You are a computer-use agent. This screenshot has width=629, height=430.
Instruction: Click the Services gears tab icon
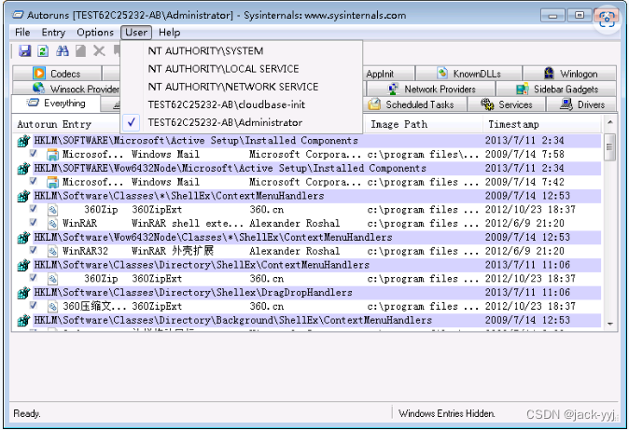pyautogui.click(x=487, y=104)
